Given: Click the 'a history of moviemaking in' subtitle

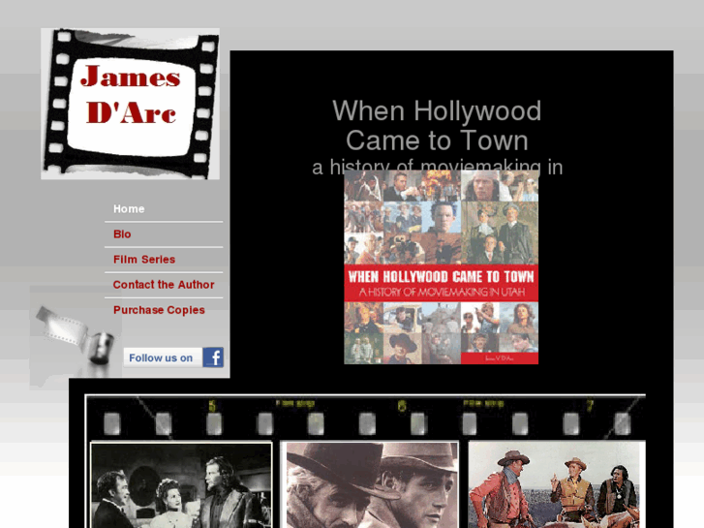Looking at the screenshot, I should click(437, 165).
